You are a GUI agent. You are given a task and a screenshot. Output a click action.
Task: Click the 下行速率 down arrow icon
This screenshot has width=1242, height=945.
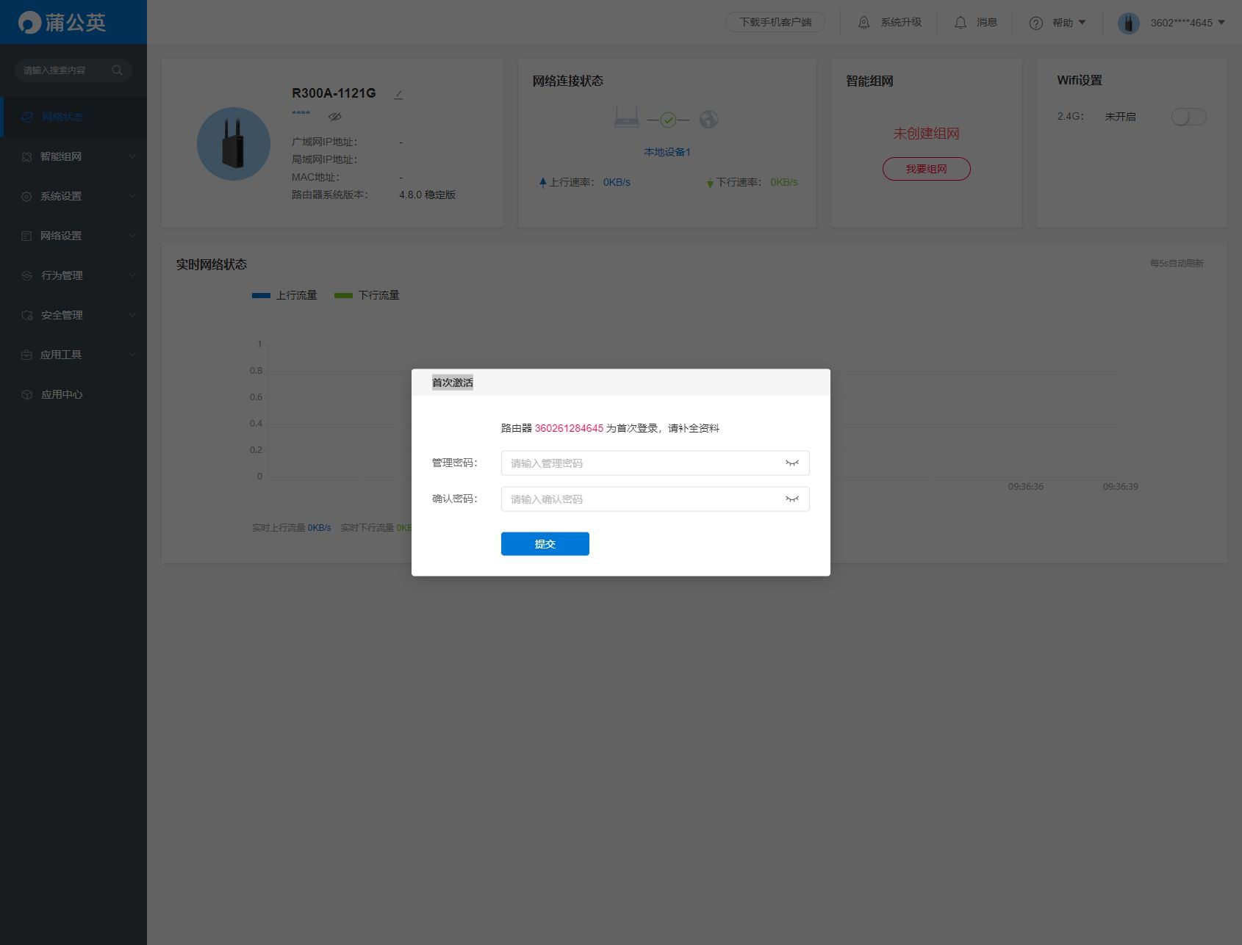(710, 182)
